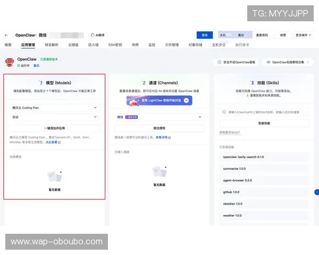Click the 获取更多Skills? link

(230, 132)
